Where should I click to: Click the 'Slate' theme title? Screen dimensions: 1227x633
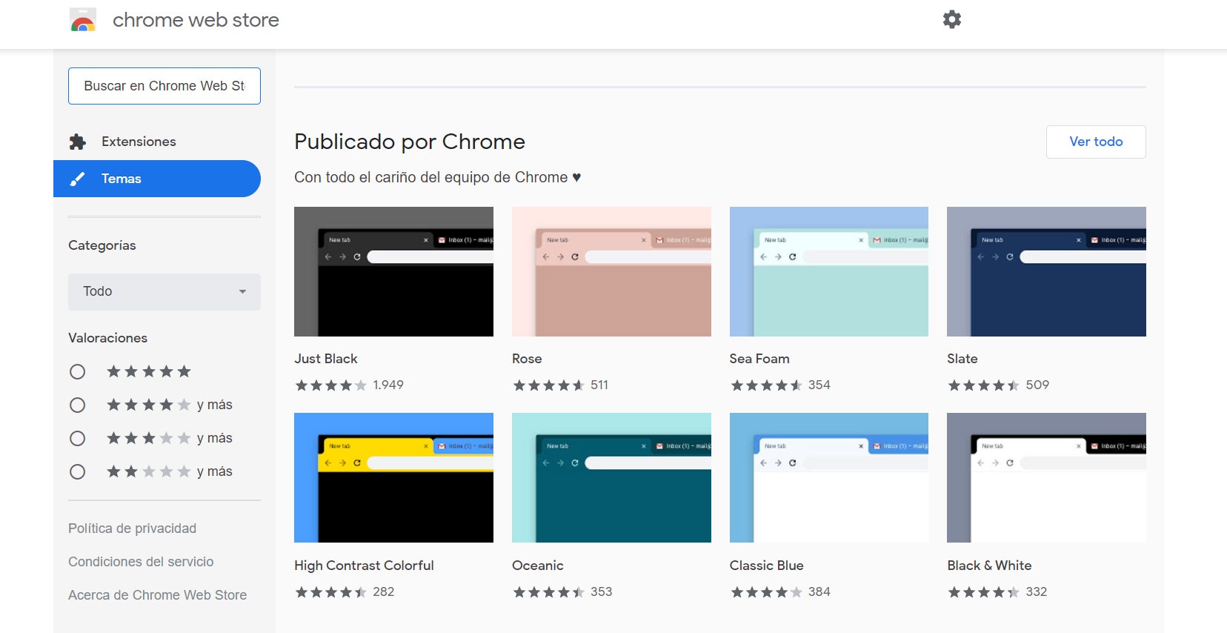point(962,359)
